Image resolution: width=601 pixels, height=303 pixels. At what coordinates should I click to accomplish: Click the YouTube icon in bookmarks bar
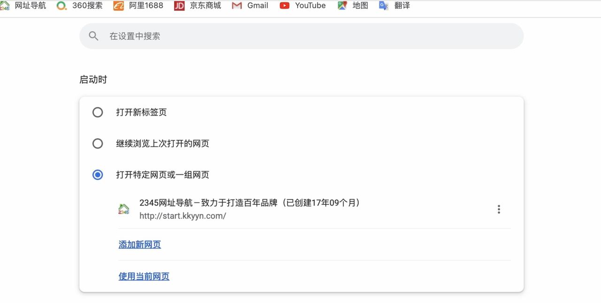coord(285,6)
